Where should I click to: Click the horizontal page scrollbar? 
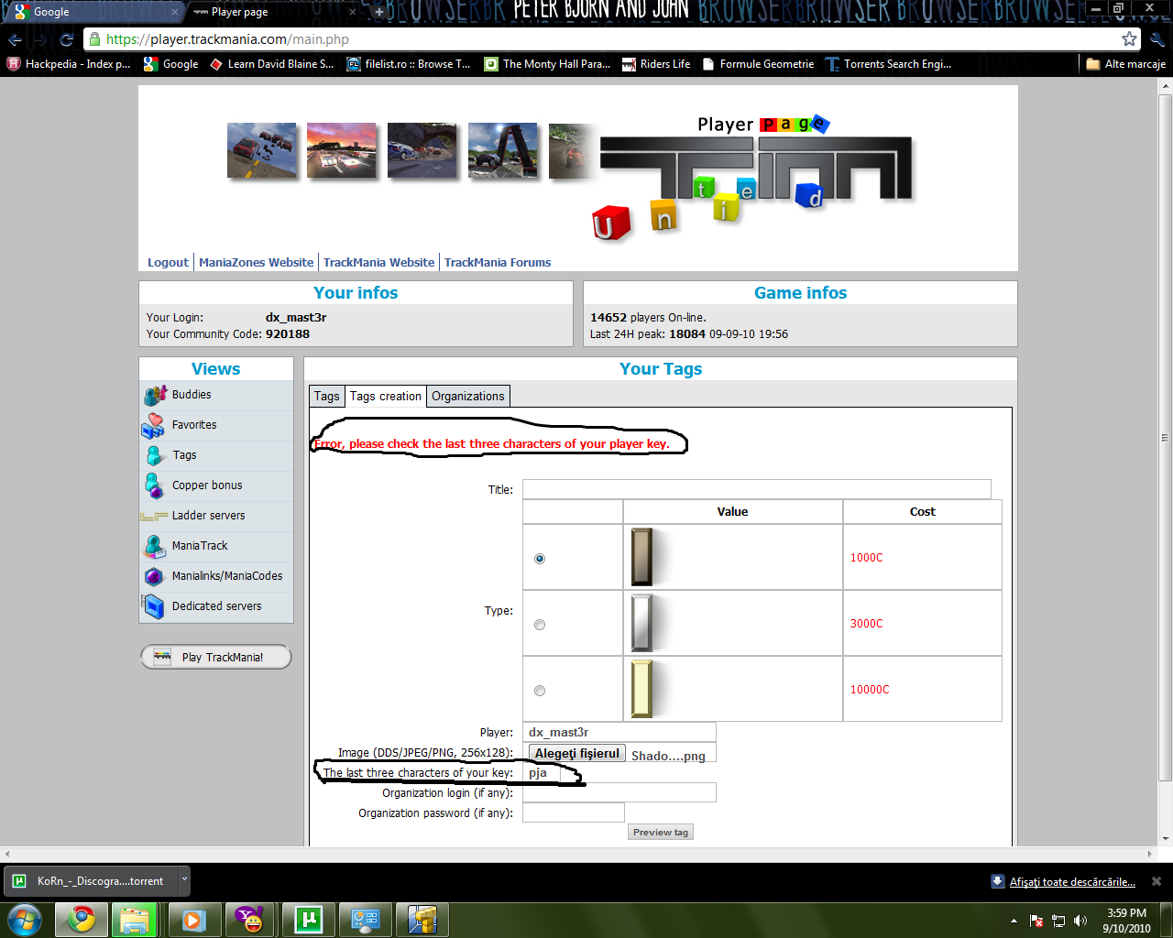579,854
